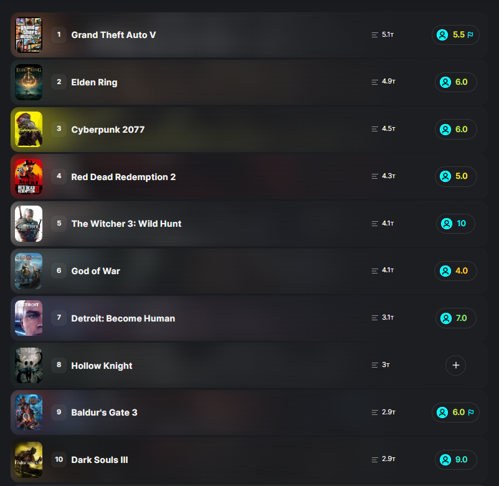
Task: Click the 5.0 rating of Red Dead Redemption 2
Action: [x=455, y=176]
